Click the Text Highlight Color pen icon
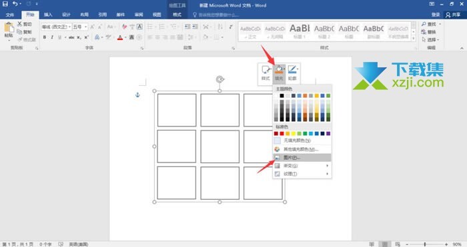467x247 pixels. coord(108,37)
